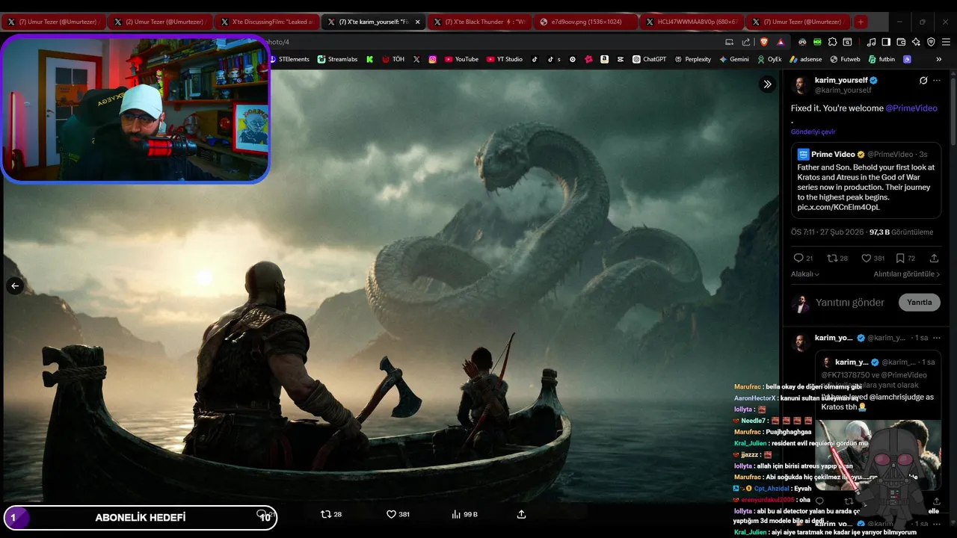Click the ÖS 7:11 · 27 Şub 2026 timestamp
Image resolution: width=957 pixels, height=538 pixels.
[x=826, y=232]
